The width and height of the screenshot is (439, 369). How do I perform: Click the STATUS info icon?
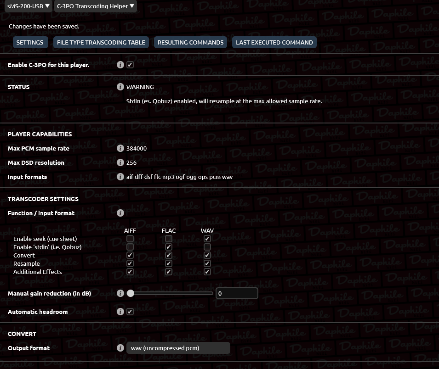(x=120, y=87)
